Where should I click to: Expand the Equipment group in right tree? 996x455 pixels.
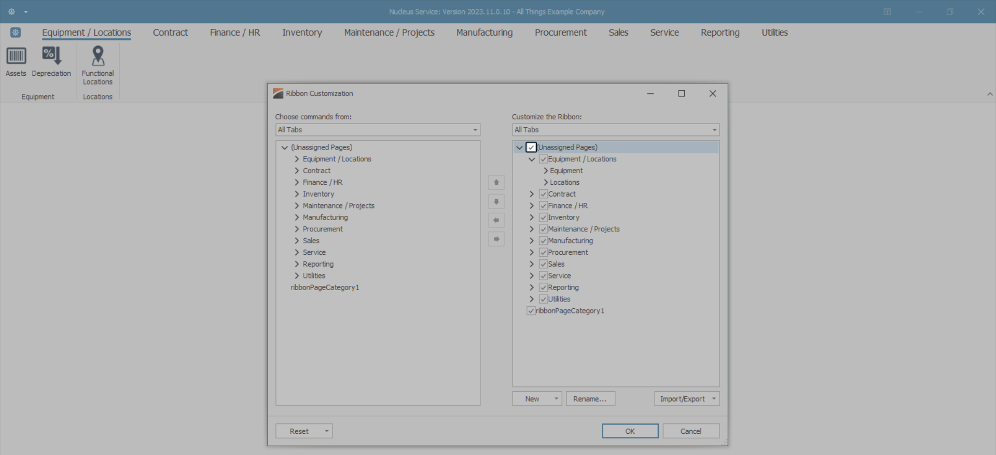click(x=546, y=171)
